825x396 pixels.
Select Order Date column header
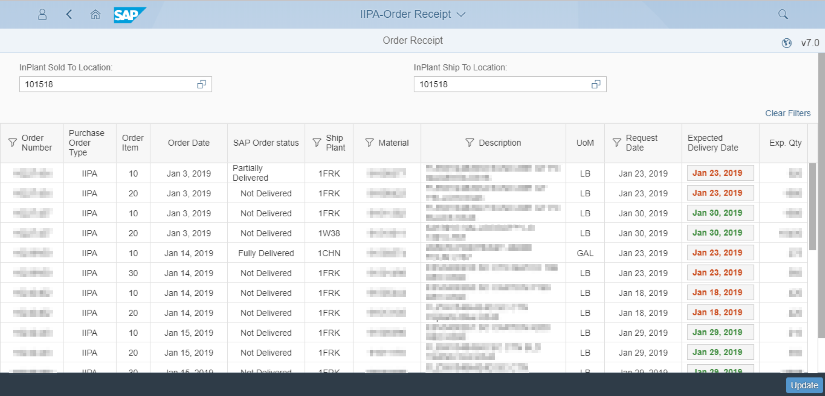coord(189,143)
